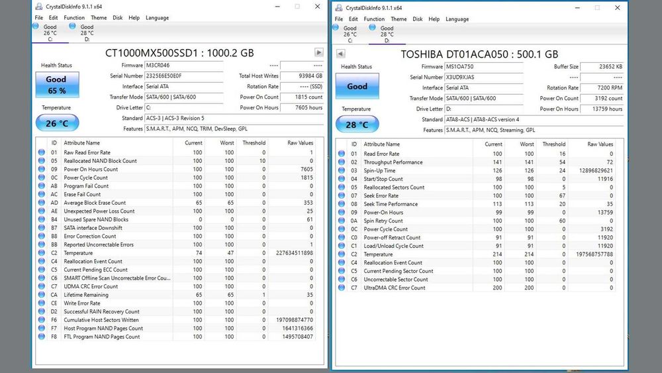Click Threshold column header in right window

pos(552,144)
